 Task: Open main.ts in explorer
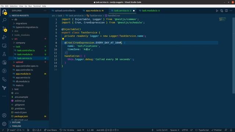coord(19,85)
